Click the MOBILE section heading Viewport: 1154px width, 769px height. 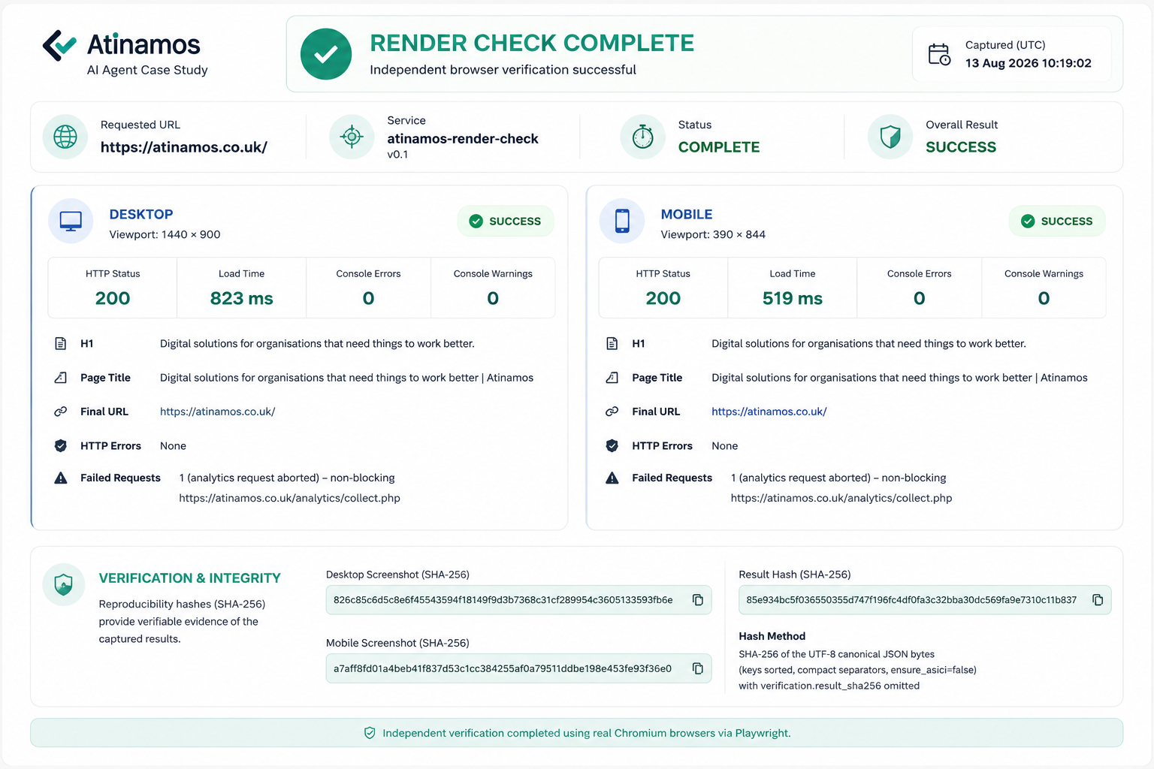click(687, 214)
